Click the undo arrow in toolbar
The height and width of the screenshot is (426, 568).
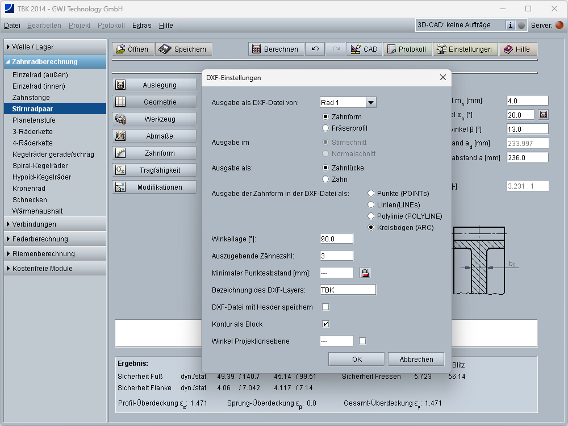pyautogui.click(x=315, y=49)
